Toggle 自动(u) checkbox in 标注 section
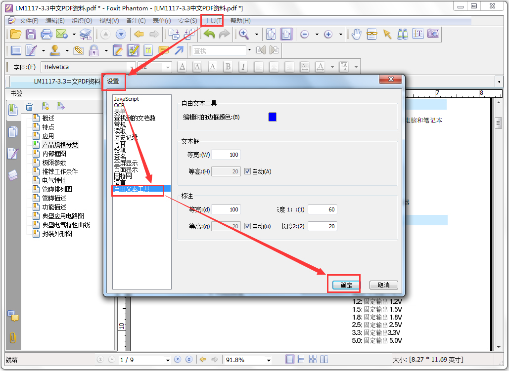The width and height of the screenshot is (509, 371). point(248,226)
